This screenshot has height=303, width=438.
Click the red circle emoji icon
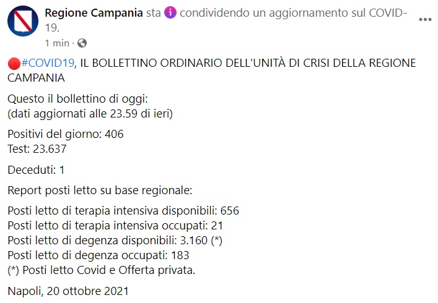14,63
